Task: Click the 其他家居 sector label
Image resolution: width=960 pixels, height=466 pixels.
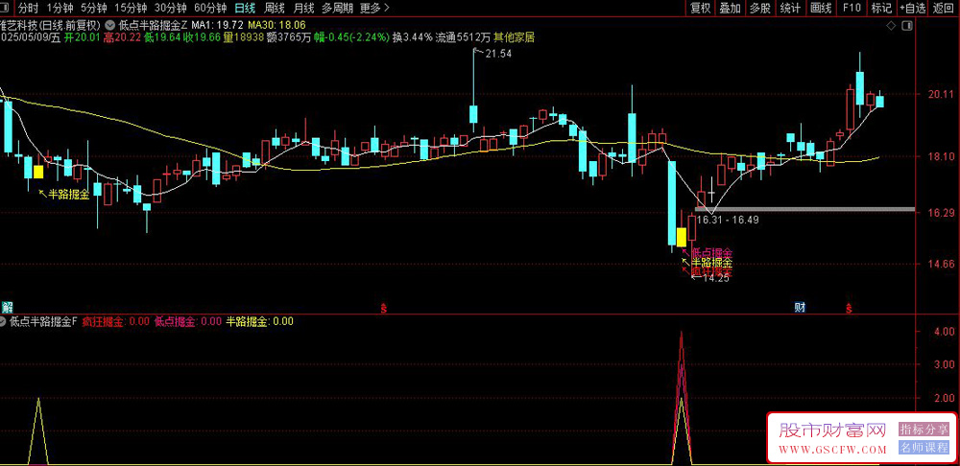Action: click(x=515, y=37)
